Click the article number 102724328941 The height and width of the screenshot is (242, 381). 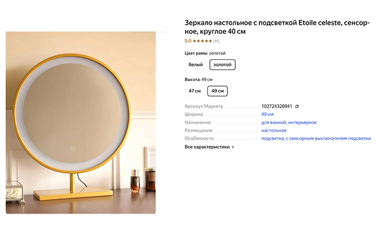click(276, 106)
